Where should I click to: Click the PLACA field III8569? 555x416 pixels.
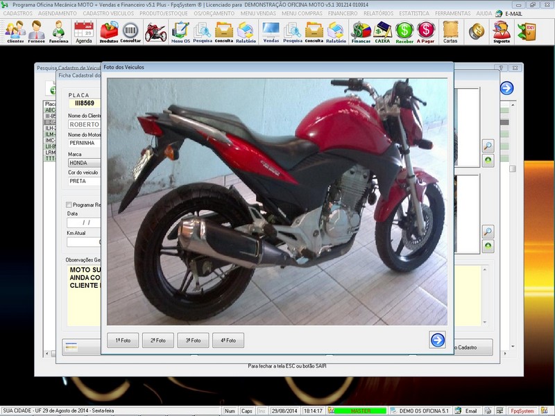(85, 103)
